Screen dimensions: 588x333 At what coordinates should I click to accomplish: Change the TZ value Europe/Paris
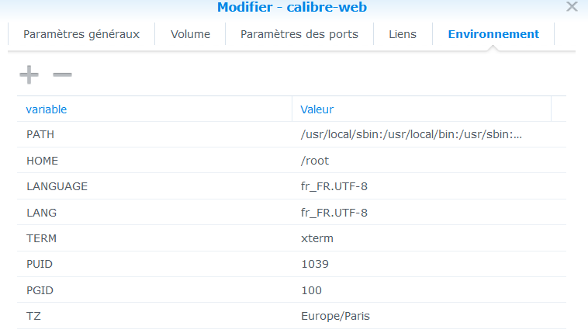click(334, 316)
